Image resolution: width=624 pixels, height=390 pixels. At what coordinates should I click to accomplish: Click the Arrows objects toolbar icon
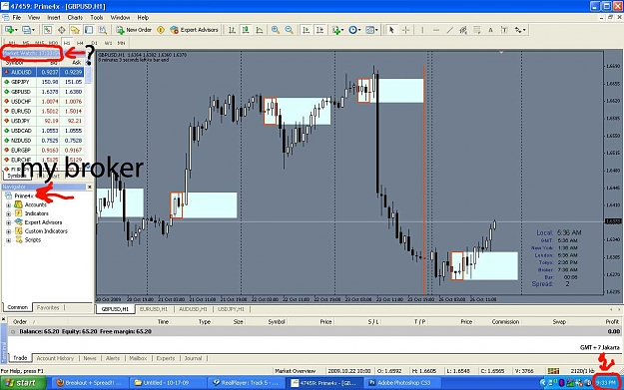click(x=518, y=30)
